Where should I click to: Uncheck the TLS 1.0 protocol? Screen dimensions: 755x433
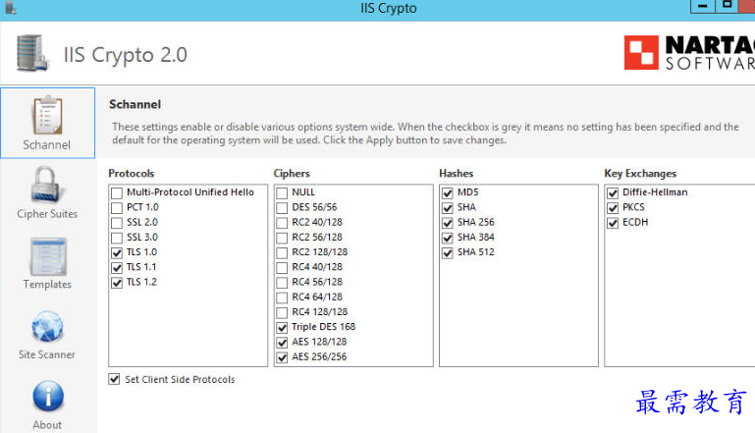117,253
